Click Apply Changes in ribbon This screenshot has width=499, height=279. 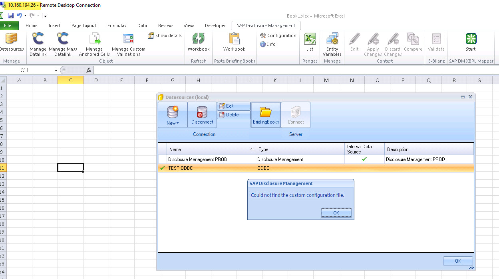pyautogui.click(x=373, y=44)
